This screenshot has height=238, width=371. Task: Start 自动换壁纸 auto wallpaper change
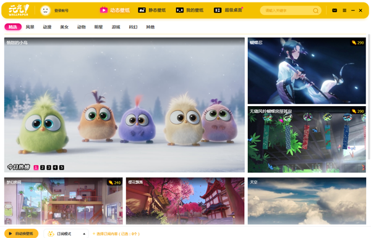(21, 234)
